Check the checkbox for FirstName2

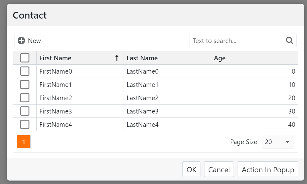pos(24,98)
